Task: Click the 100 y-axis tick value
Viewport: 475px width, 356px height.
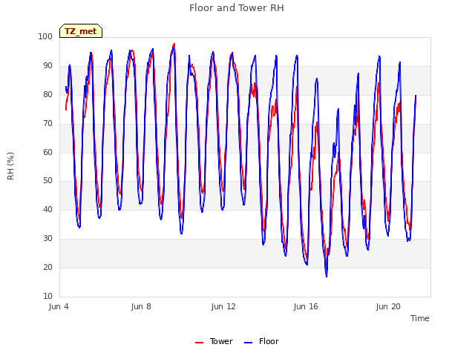Action: tap(45, 36)
